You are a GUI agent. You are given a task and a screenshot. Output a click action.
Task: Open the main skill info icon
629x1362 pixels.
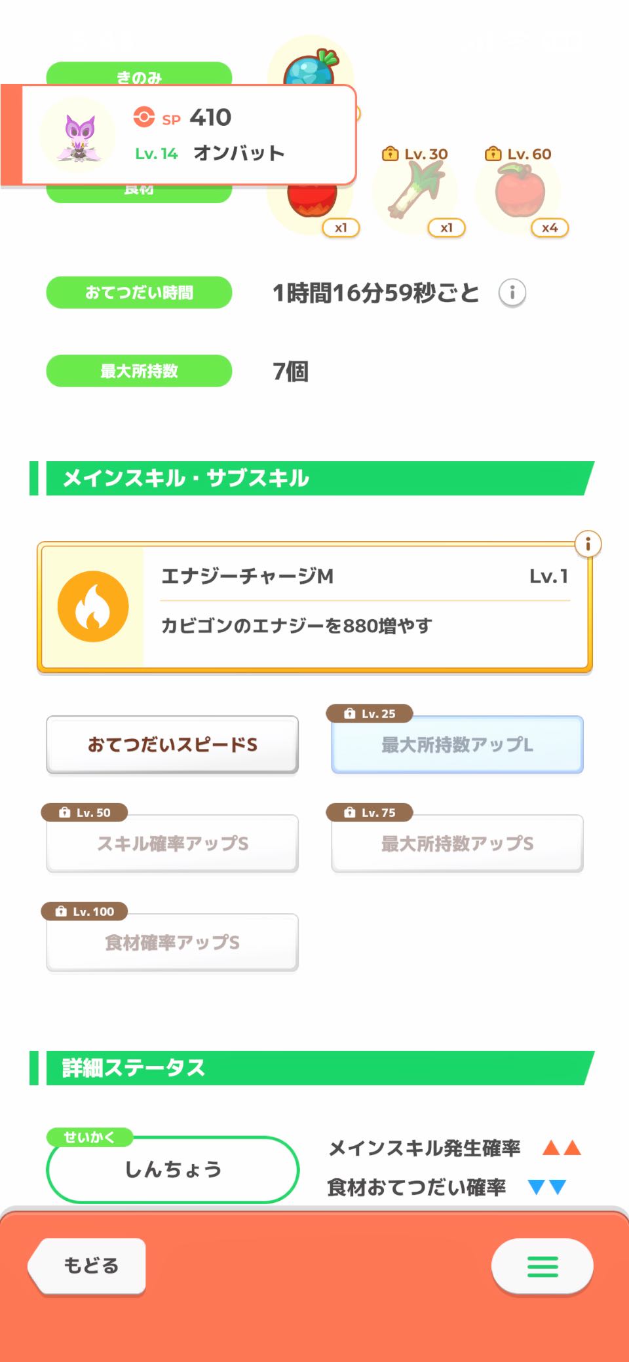click(x=588, y=544)
